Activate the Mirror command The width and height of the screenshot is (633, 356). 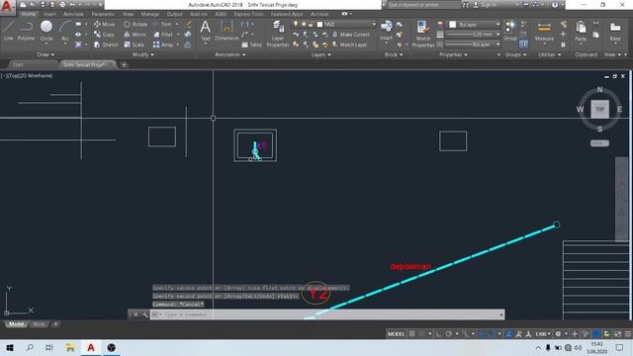(135, 35)
